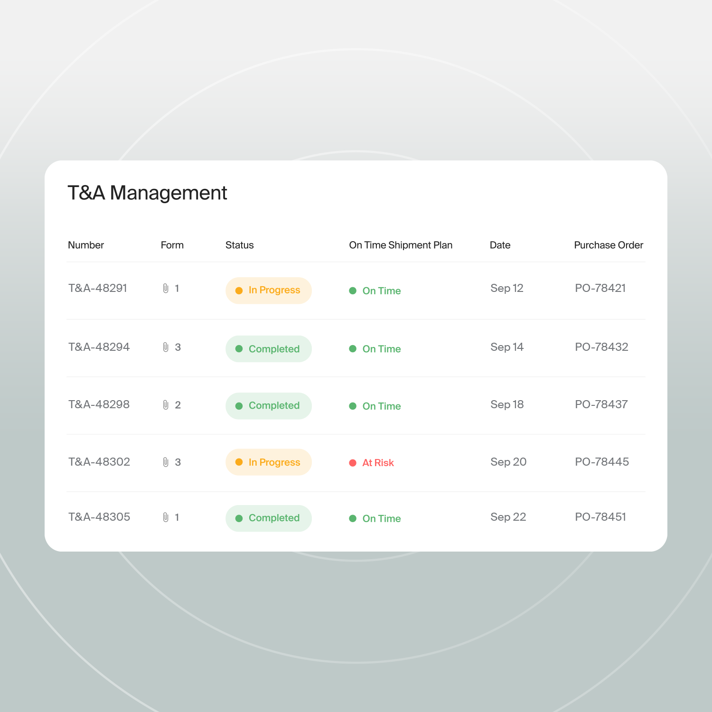Open purchase order PO-78437
The width and height of the screenshot is (712, 712).
coord(601,404)
